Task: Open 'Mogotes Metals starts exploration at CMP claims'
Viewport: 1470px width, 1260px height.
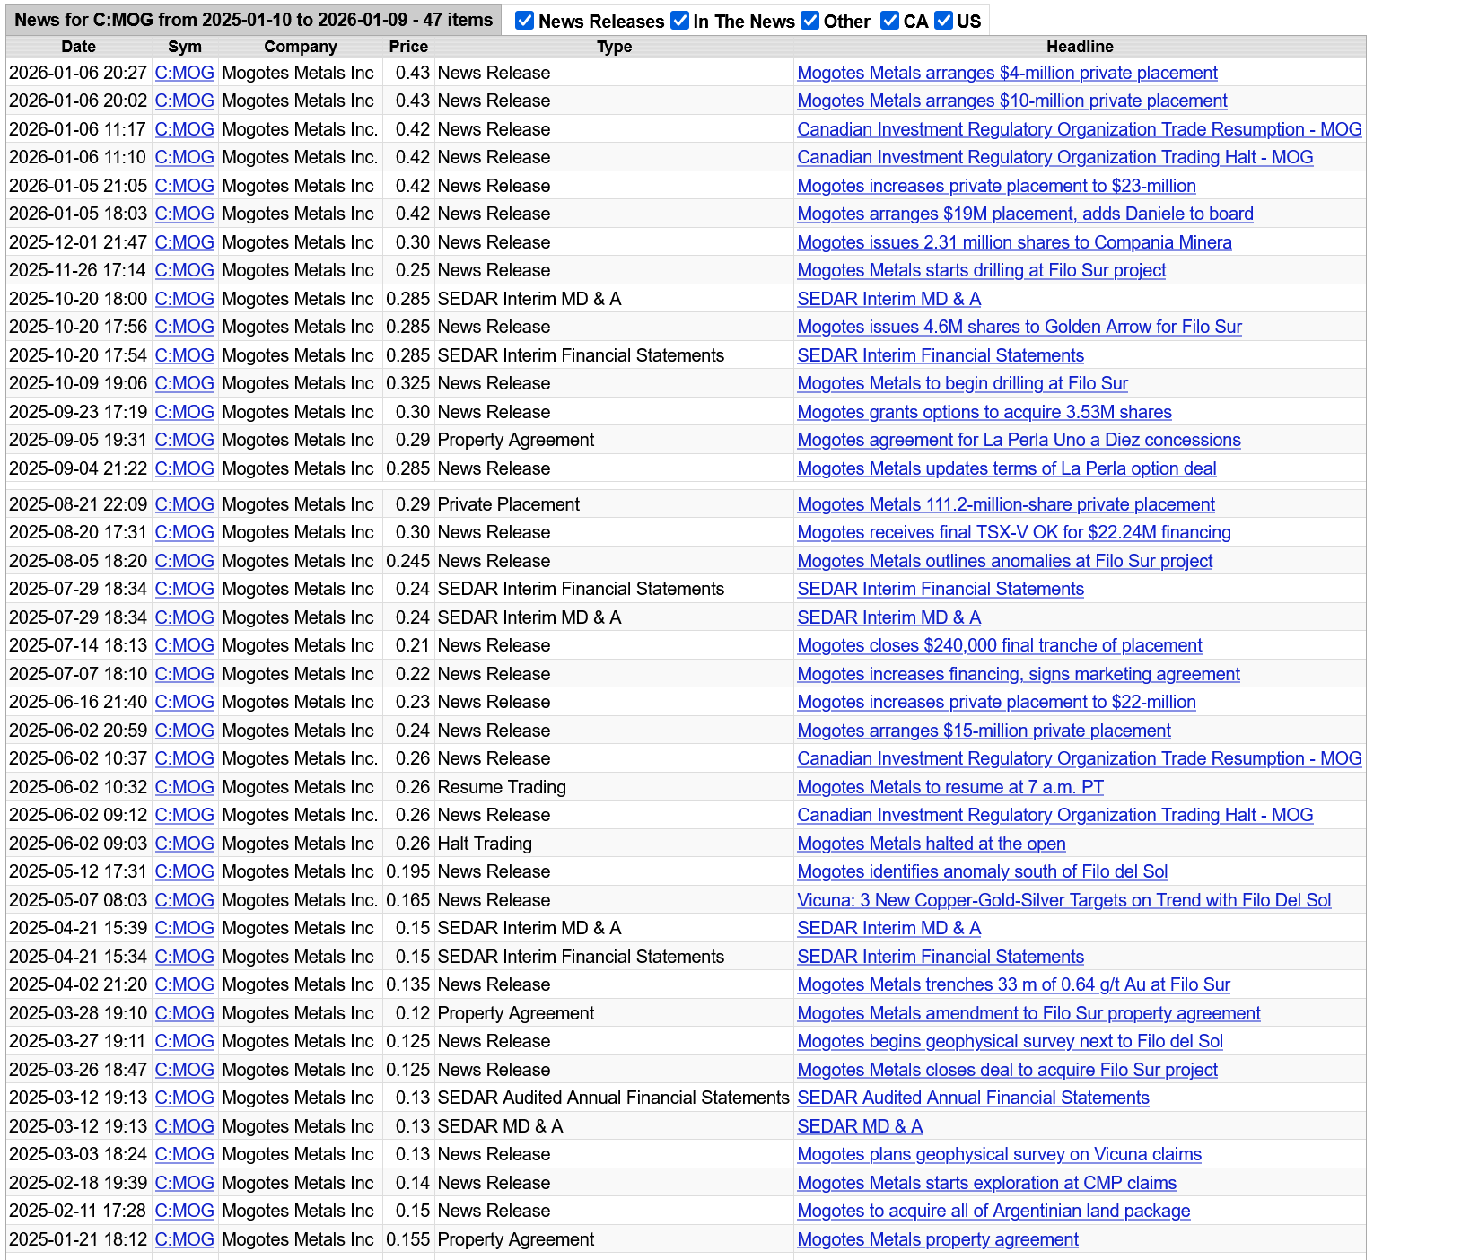Action: pos(986,1183)
